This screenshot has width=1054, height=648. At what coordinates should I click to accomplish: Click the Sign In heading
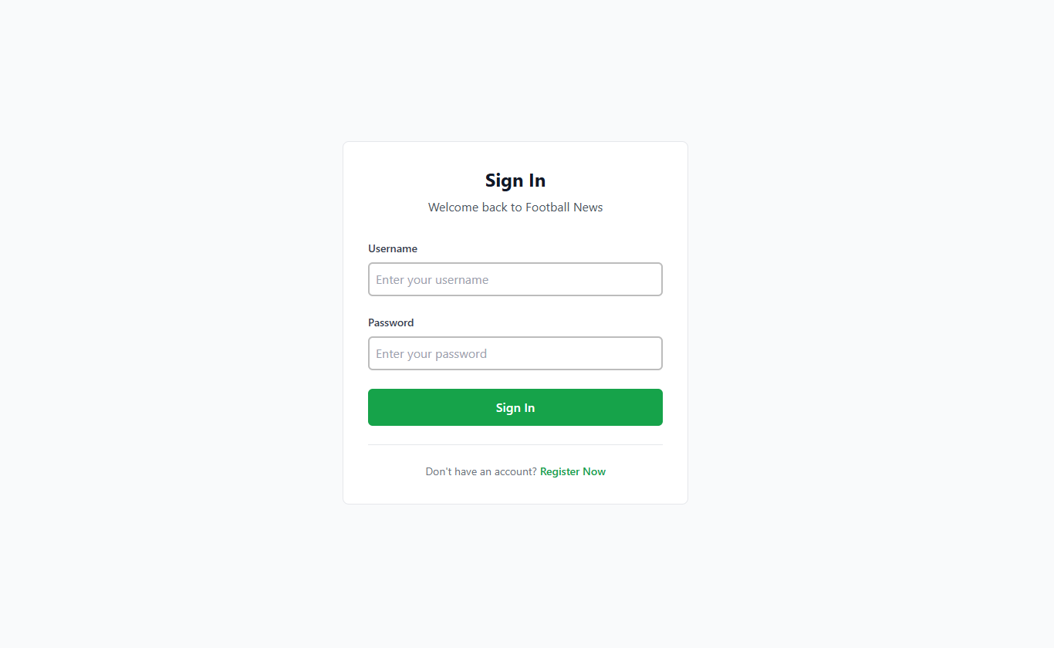515,181
